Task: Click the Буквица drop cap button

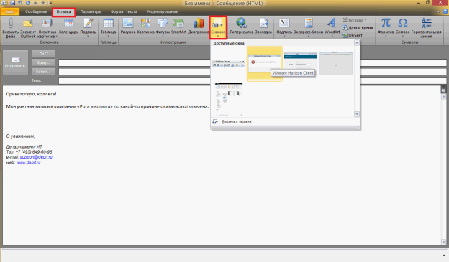Action: pos(355,20)
